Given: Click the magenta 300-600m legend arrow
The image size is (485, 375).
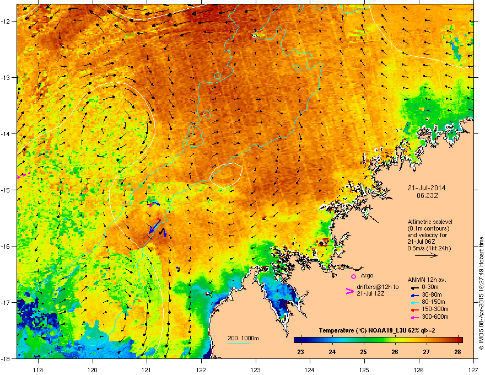Looking at the screenshot, I should coord(414,318).
